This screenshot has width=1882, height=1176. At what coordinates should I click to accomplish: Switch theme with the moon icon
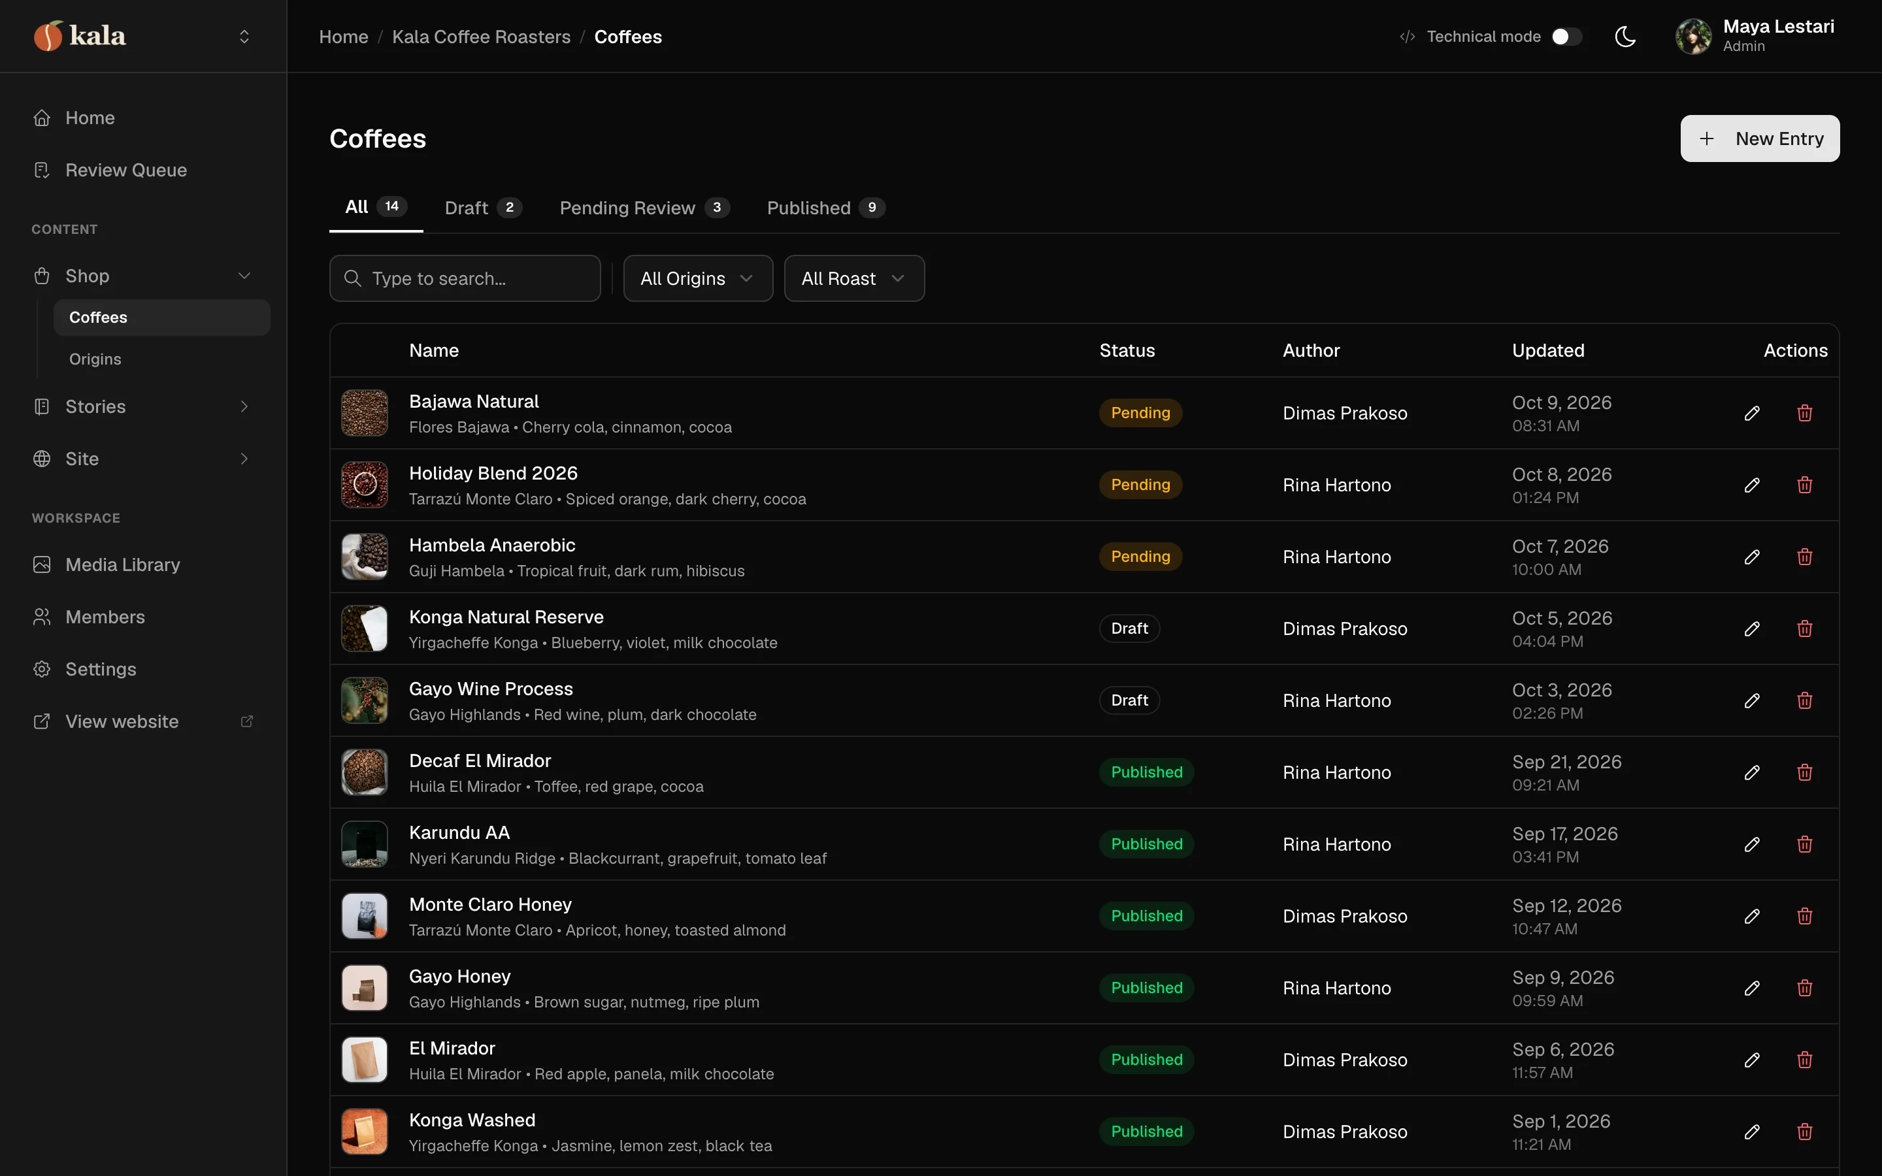pyautogui.click(x=1625, y=37)
